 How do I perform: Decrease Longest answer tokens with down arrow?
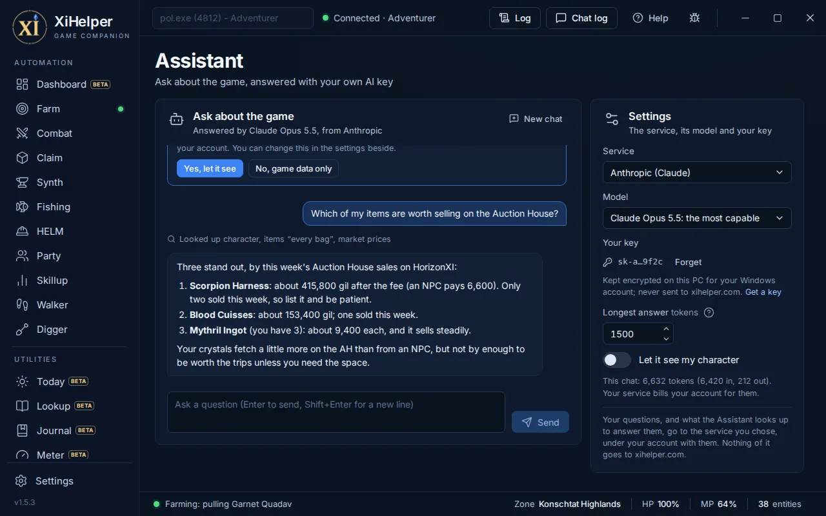tap(666, 339)
